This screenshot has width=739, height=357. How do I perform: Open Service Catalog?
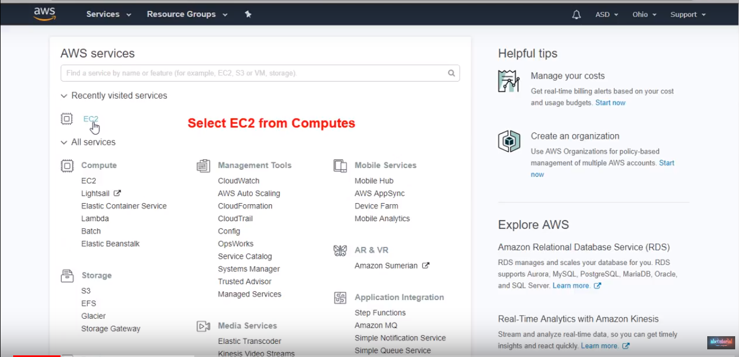[245, 256]
